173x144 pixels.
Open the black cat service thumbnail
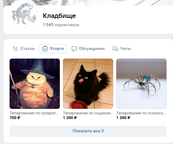pos(88,84)
